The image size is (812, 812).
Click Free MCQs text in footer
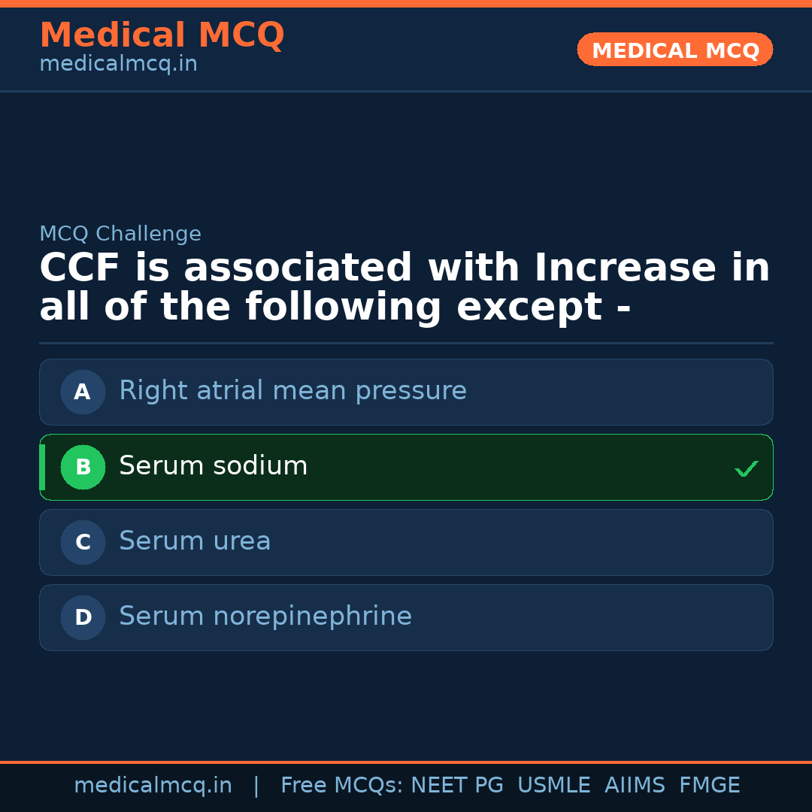coord(341,786)
